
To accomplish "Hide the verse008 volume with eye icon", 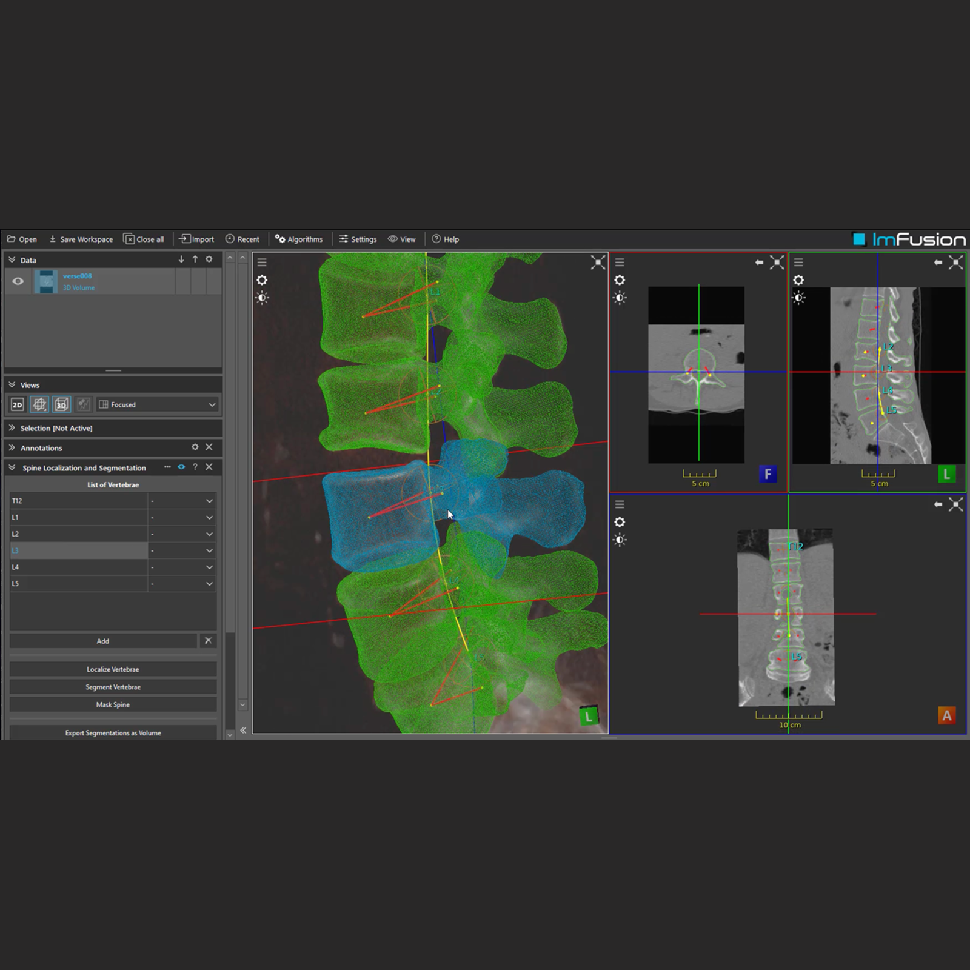I will 18,281.
